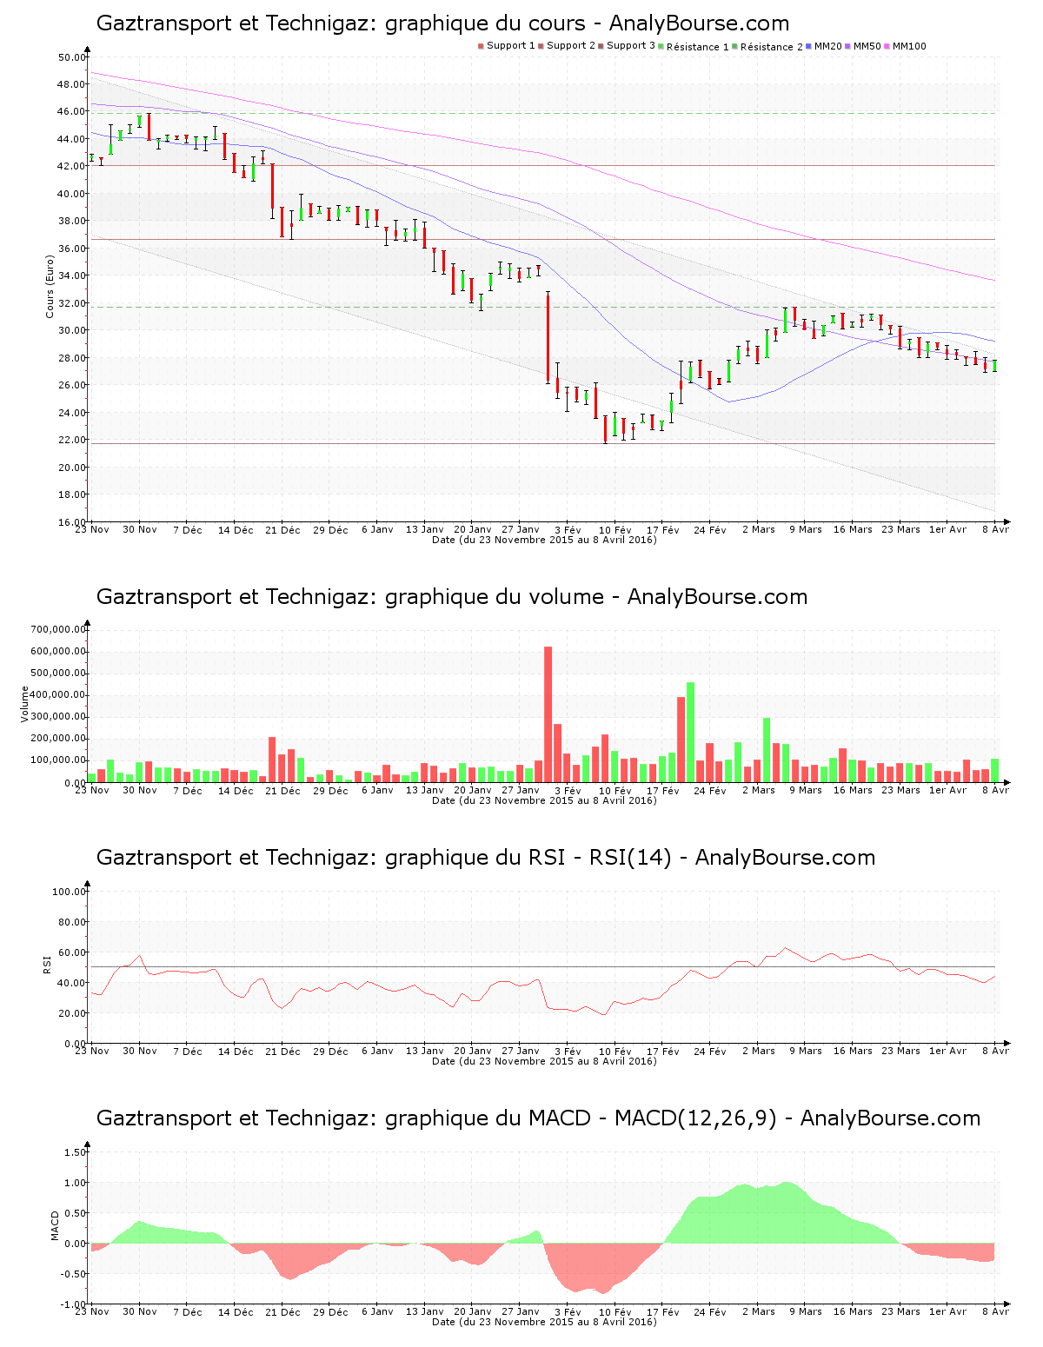Click '8 Avr' date label under price chart

pos(996,529)
